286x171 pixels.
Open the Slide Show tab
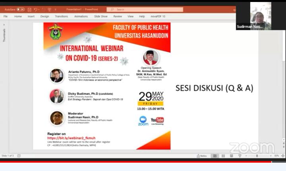100,16
